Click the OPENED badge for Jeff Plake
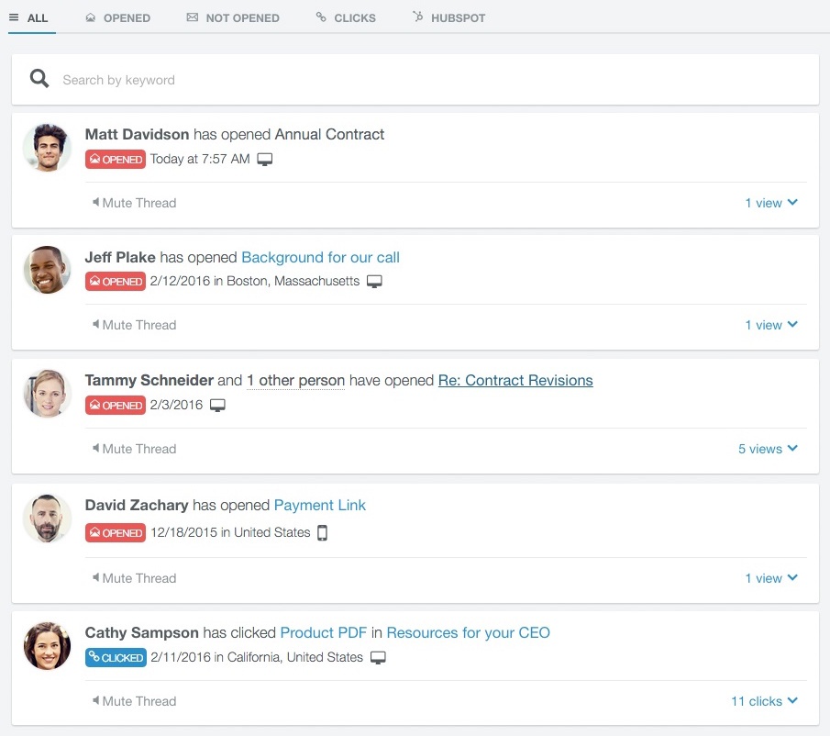Image resolution: width=830 pixels, height=736 pixels. coord(116,282)
